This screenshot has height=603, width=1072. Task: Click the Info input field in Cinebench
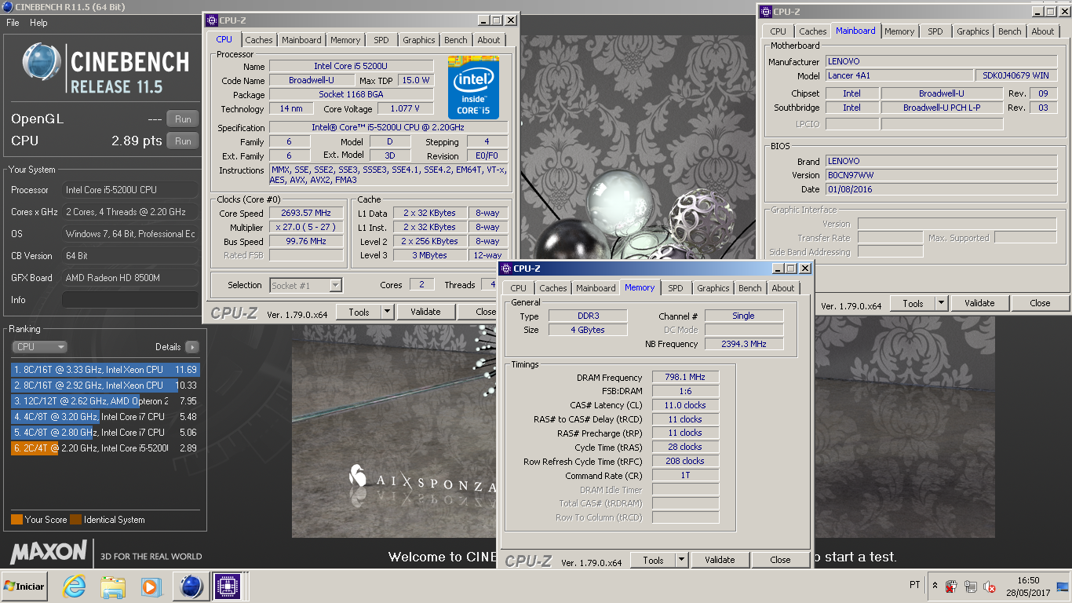pyautogui.click(x=130, y=300)
